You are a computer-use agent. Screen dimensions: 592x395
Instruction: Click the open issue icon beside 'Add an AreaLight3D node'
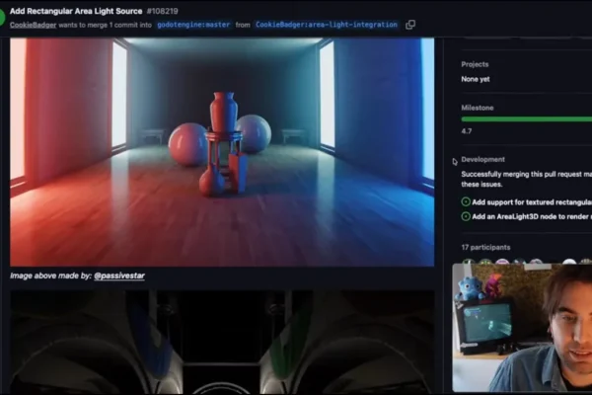[466, 215]
